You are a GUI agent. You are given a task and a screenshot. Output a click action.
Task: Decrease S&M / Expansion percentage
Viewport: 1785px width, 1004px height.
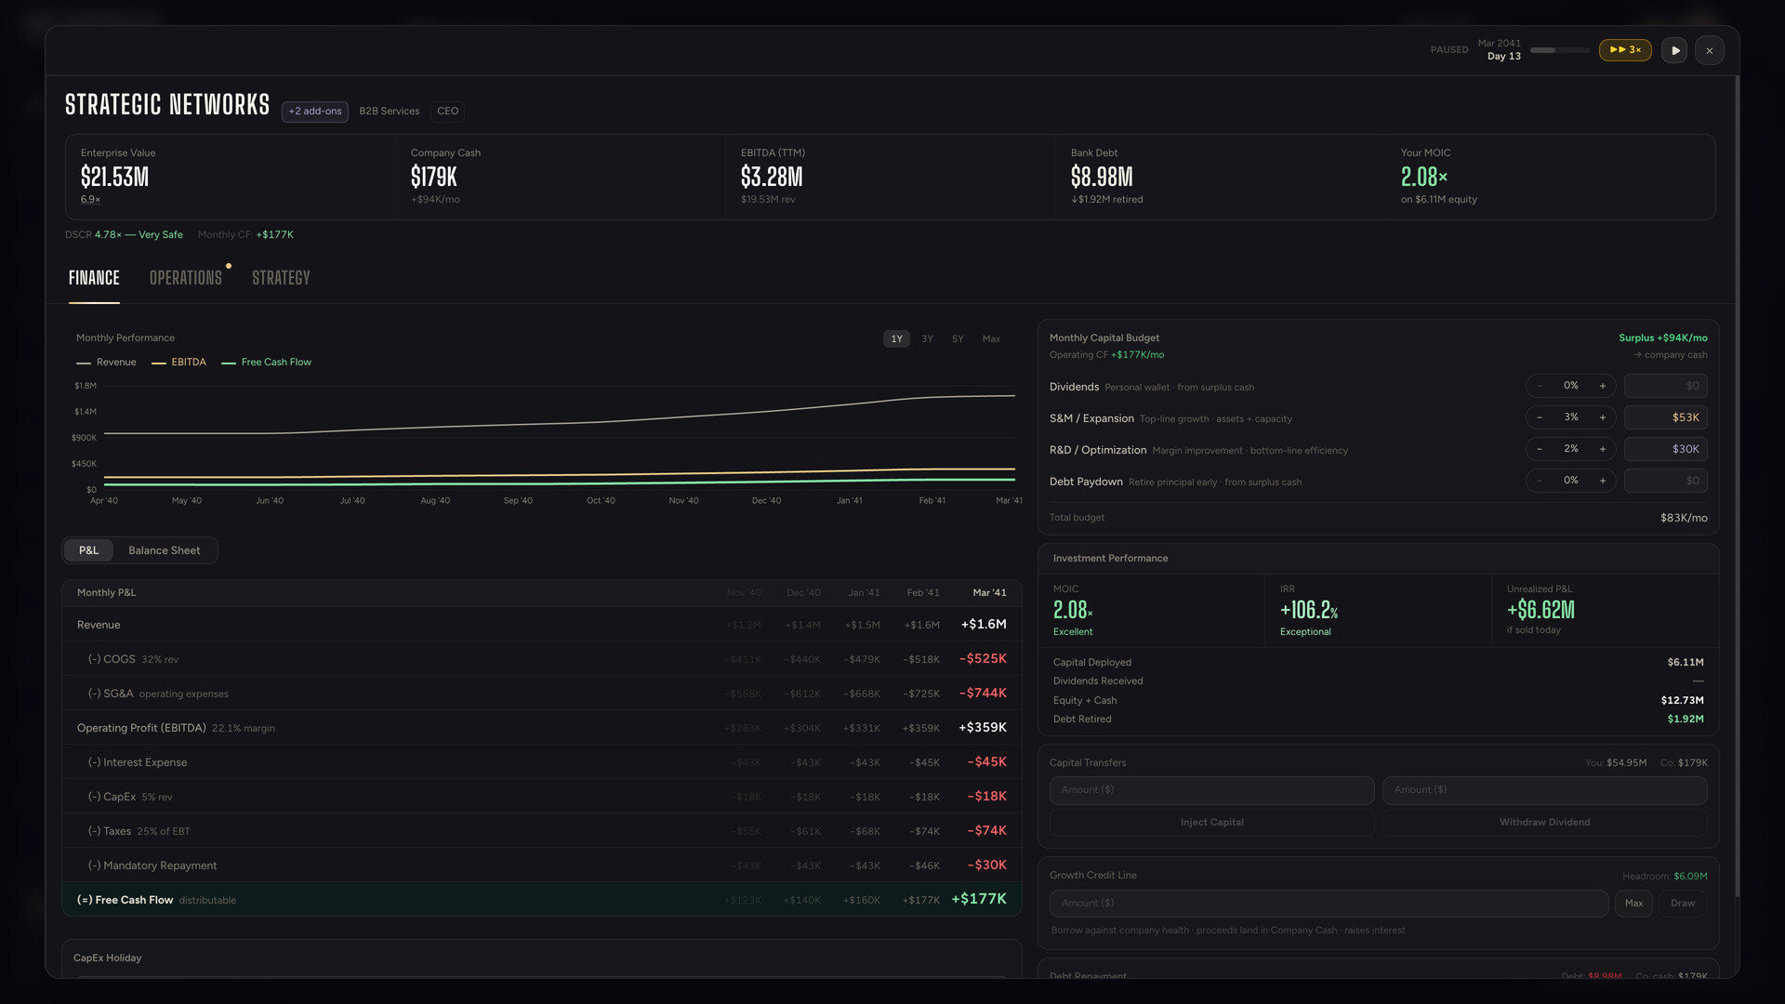[1540, 417]
